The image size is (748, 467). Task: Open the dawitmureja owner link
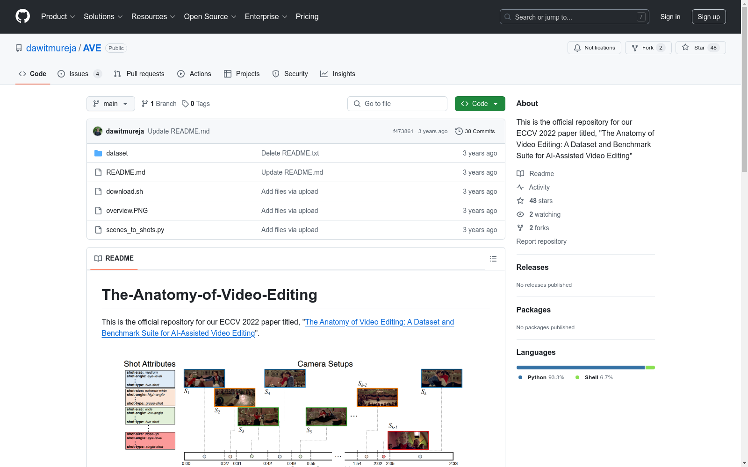(x=51, y=48)
